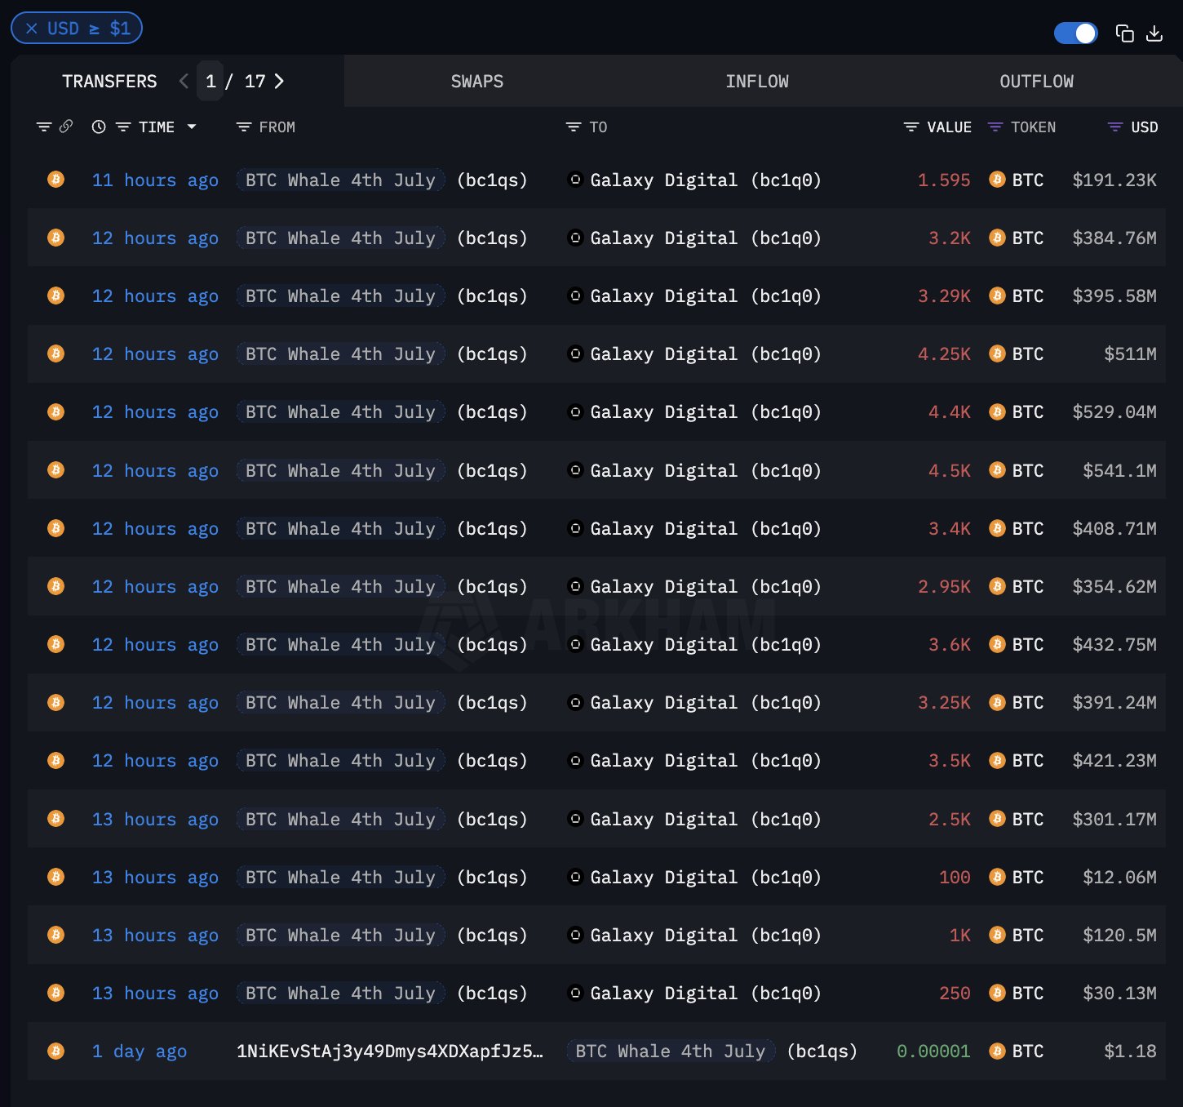Viewport: 1183px width, 1107px height.
Task: Open the TIME column sort dropdown
Action: (x=193, y=127)
